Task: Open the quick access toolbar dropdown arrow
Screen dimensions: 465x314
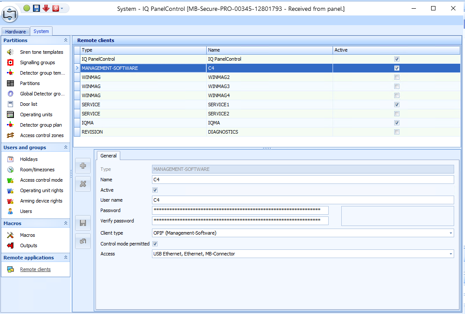Action: pos(62,9)
